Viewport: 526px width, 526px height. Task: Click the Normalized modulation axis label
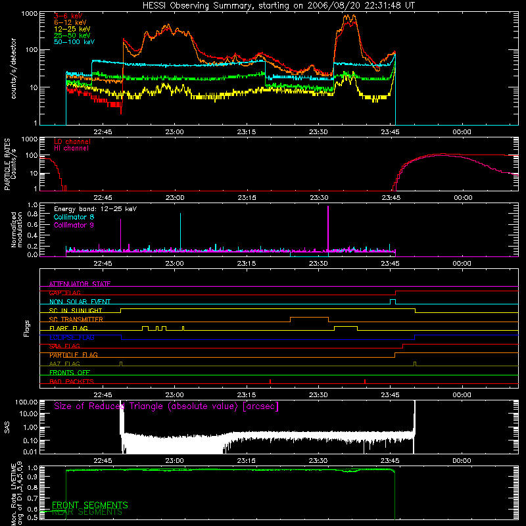pyautogui.click(x=16, y=229)
